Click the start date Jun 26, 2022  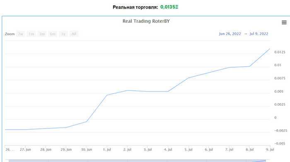pyautogui.click(x=230, y=34)
